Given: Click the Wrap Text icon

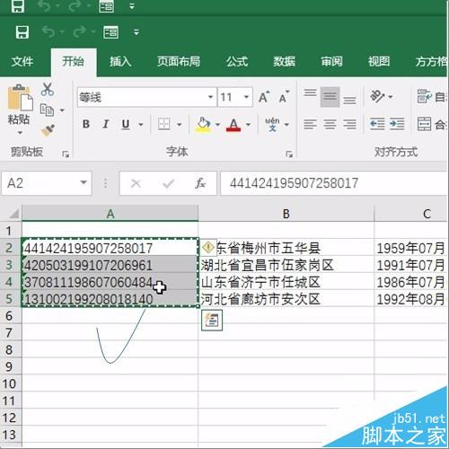Looking at the screenshot, I should tap(425, 96).
